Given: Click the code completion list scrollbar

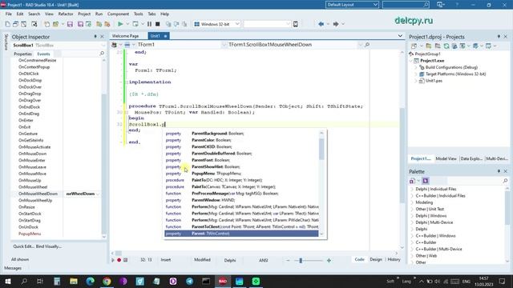Looking at the screenshot, I should point(321,149).
